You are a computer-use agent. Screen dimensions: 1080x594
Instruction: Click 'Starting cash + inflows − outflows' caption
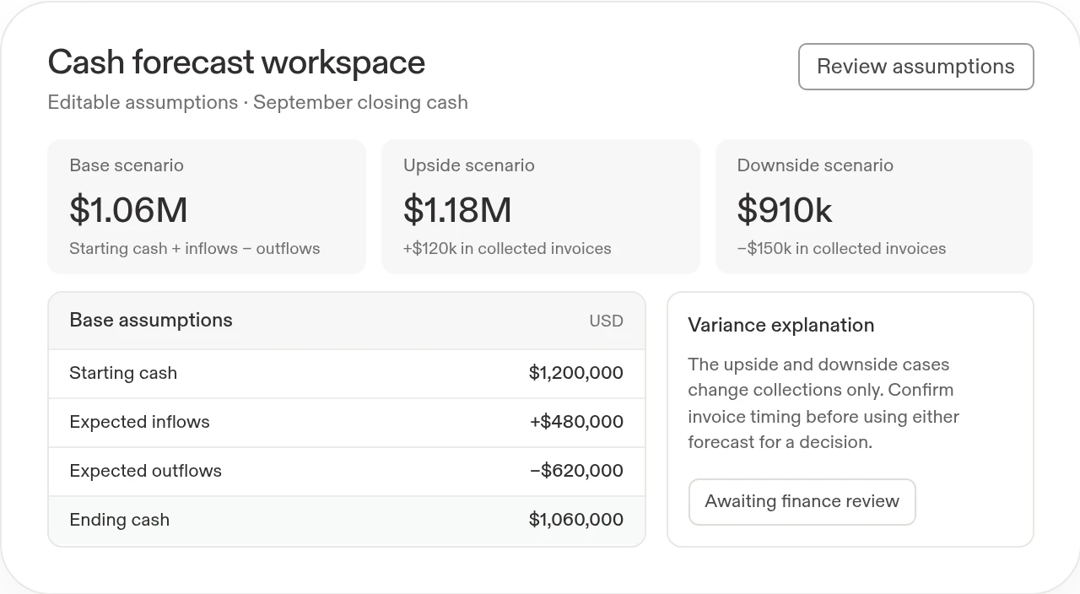coord(195,249)
